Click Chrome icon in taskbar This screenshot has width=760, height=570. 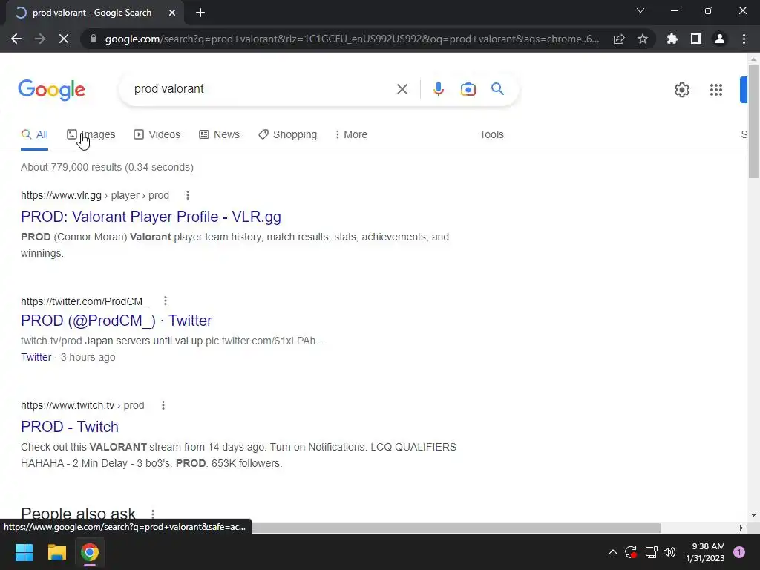click(x=90, y=552)
